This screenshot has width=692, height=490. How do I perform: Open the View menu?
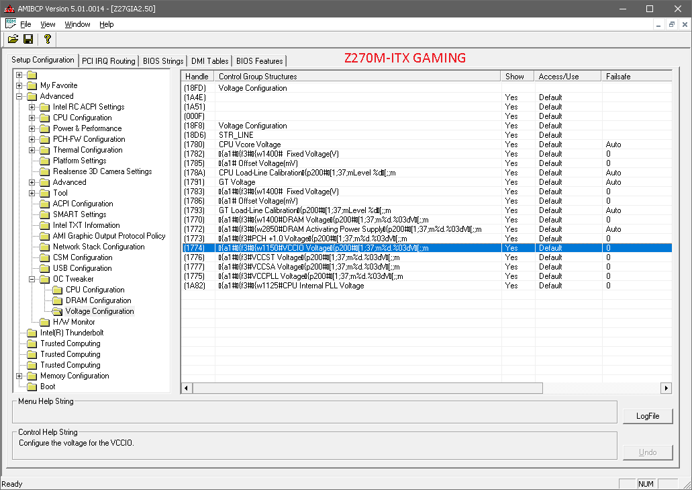point(48,24)
